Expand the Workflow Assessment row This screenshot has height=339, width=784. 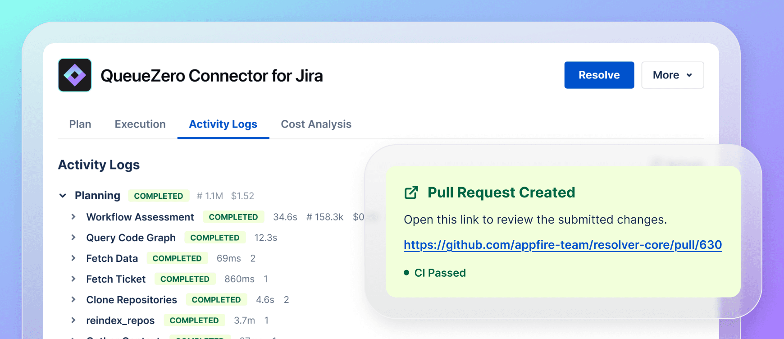tap(73, 217)
